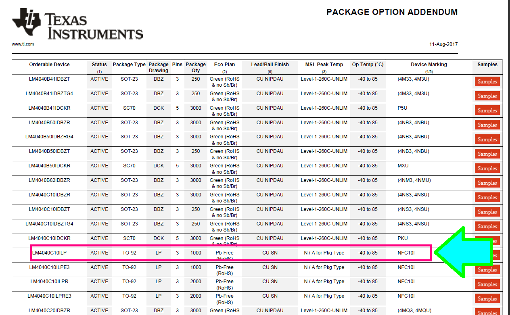Click device marking PKU
This screenshot has height=315, width=510.
point(403,238)
